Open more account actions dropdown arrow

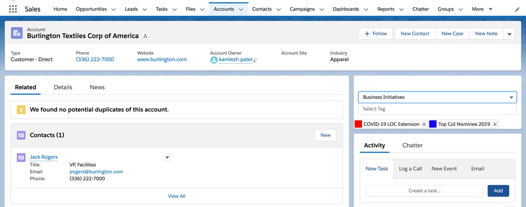pos(509,34)
